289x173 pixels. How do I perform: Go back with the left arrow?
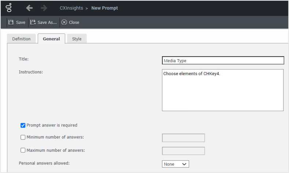(x=29, y=8)
